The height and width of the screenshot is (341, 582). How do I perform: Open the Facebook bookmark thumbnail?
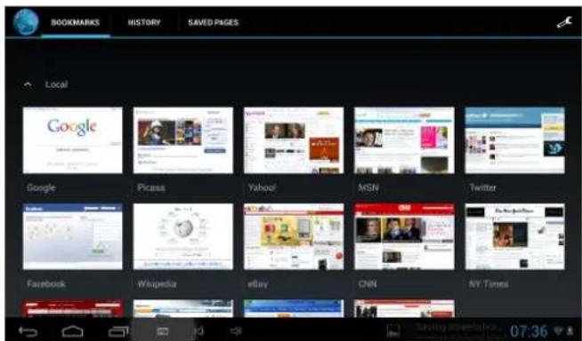pyautogui.click(x=72, y=236)
